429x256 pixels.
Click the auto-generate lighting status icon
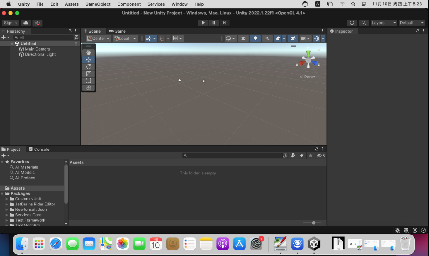pyautogui.click(x=415, y=230)
